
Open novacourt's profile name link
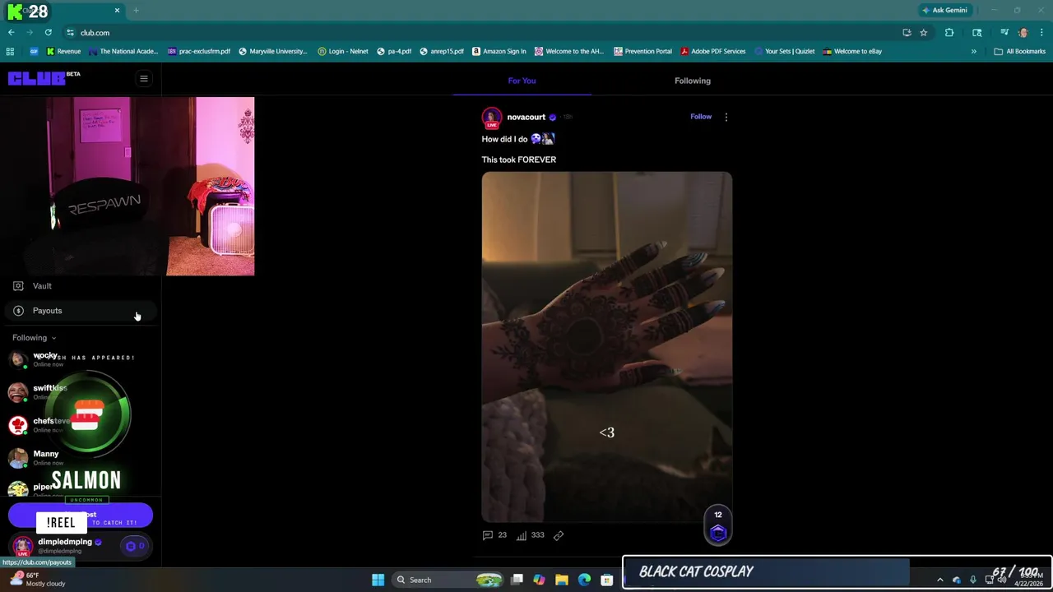coord(526,117)
